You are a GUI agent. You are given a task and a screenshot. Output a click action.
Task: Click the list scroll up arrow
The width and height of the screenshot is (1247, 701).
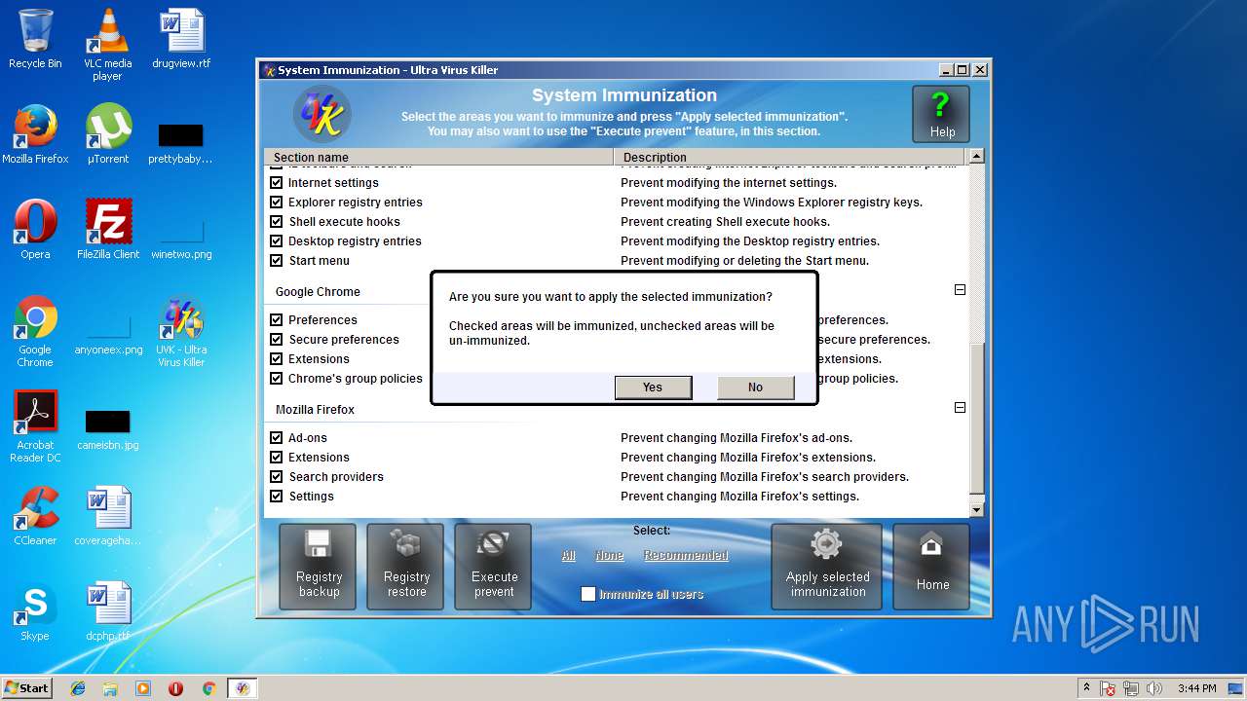pyautogui.click(x=977, y=157)
